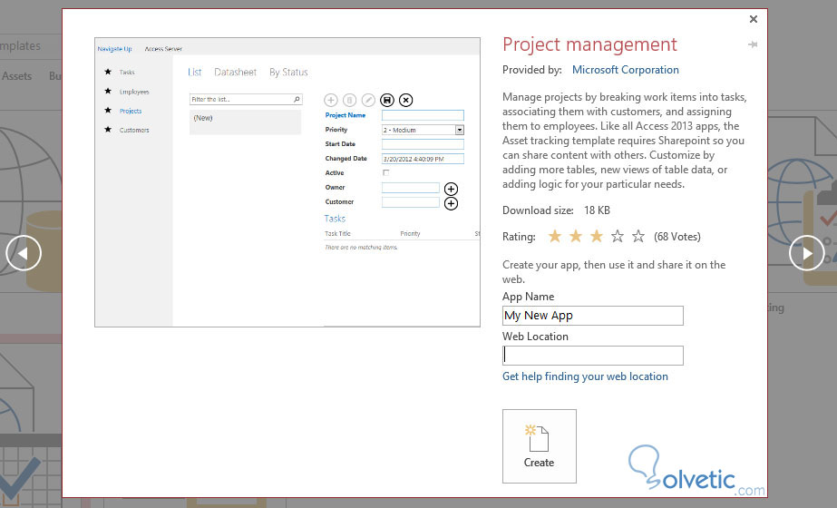837x508 pixels.
Task: Click the Web Location input field
Action: 592,356
